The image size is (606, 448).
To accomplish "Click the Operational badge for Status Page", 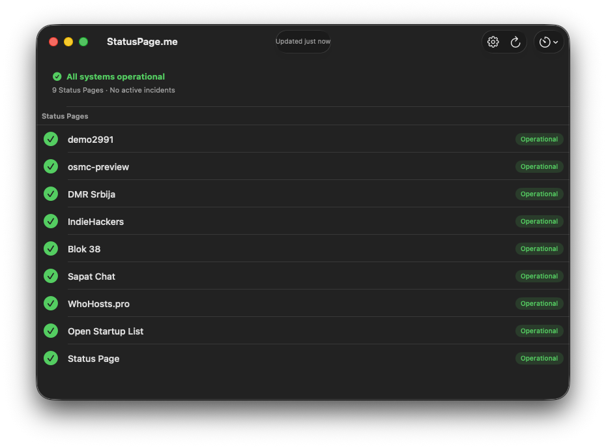I will pos(539,358).
